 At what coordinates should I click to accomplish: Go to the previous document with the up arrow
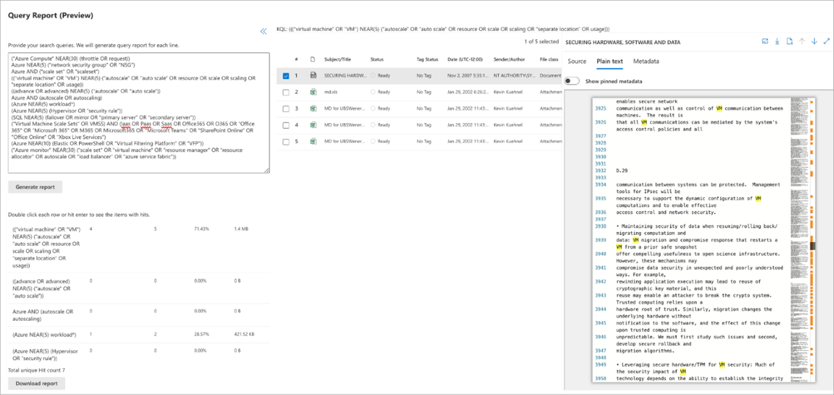pos(802,41)
